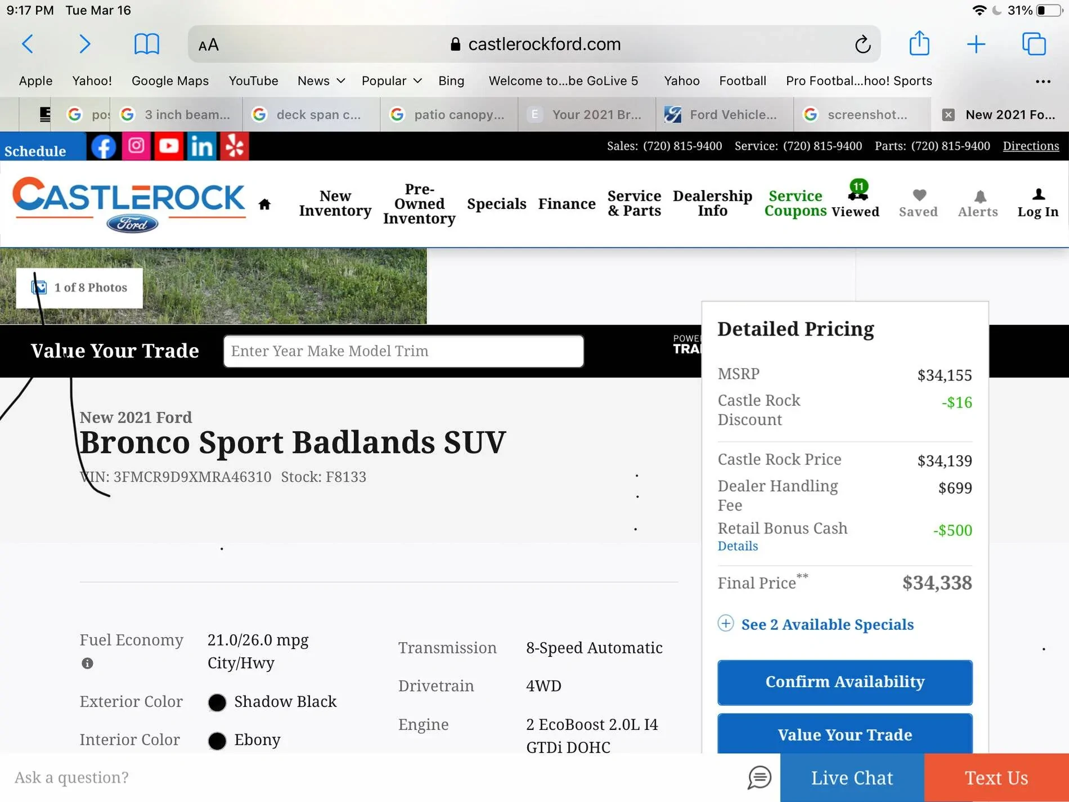Screen dimensions: 1069x802
Task: Go to home via house icon
Action: pyautogui.click(x=264, y=204)
